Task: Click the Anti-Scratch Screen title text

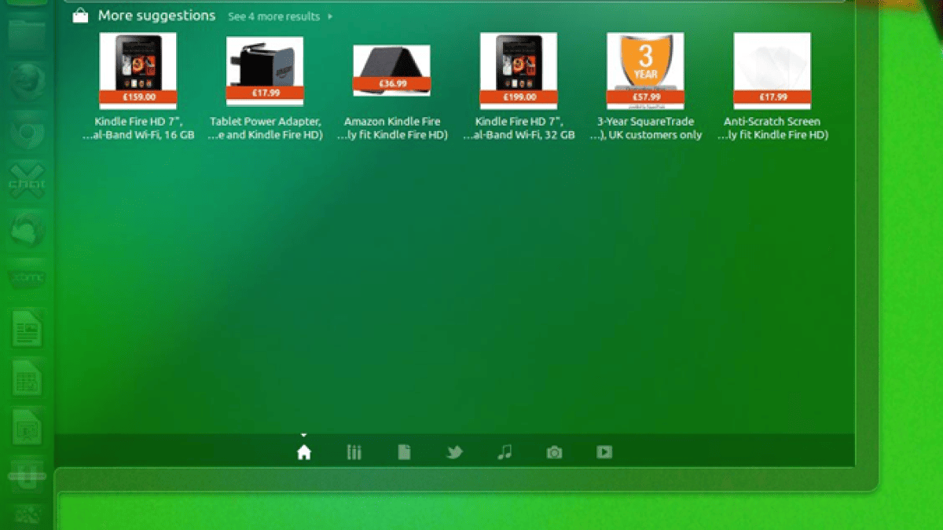Action: (772, 128)
